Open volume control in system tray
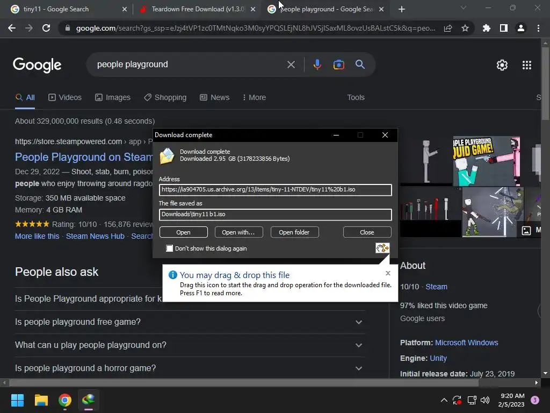This screenshot has width=550, height=413. [485, 400]
